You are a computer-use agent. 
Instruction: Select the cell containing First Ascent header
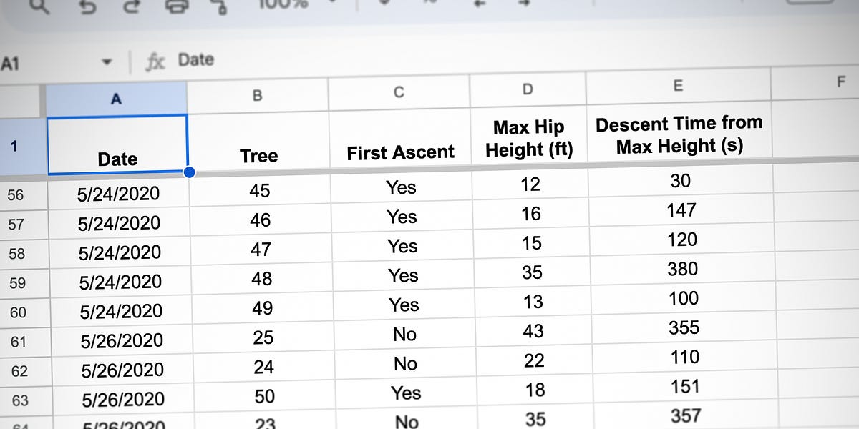tap(400, 152)
